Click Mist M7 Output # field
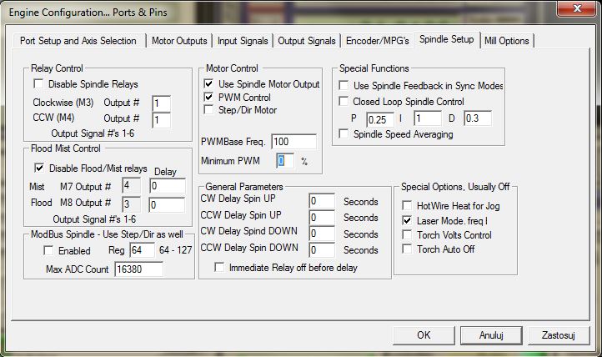 (x=131, y=186)
